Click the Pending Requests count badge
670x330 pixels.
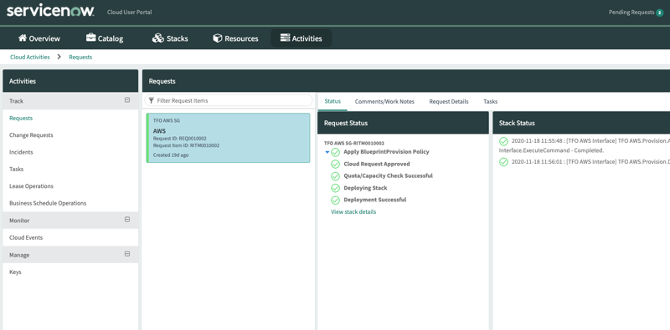(660, 13)
